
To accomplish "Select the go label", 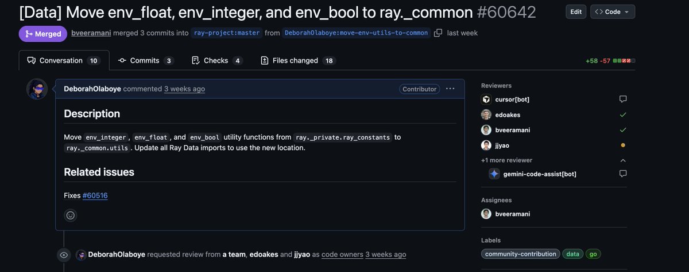I will point(594,254).
